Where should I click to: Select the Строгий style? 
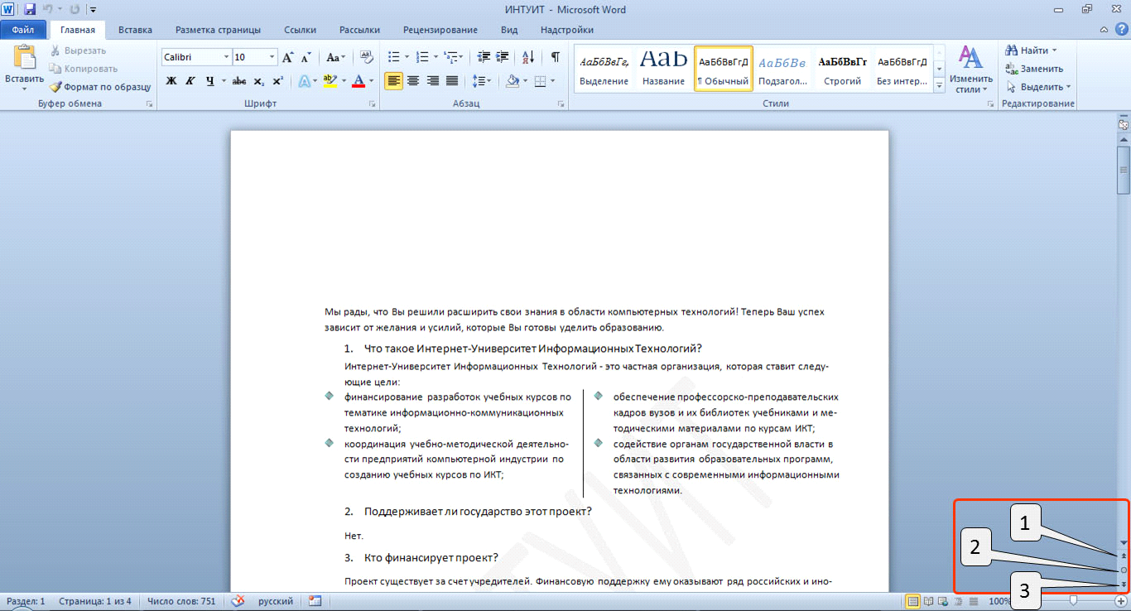tap(842, 69)
